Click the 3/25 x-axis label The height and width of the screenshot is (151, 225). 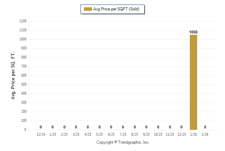76,134
